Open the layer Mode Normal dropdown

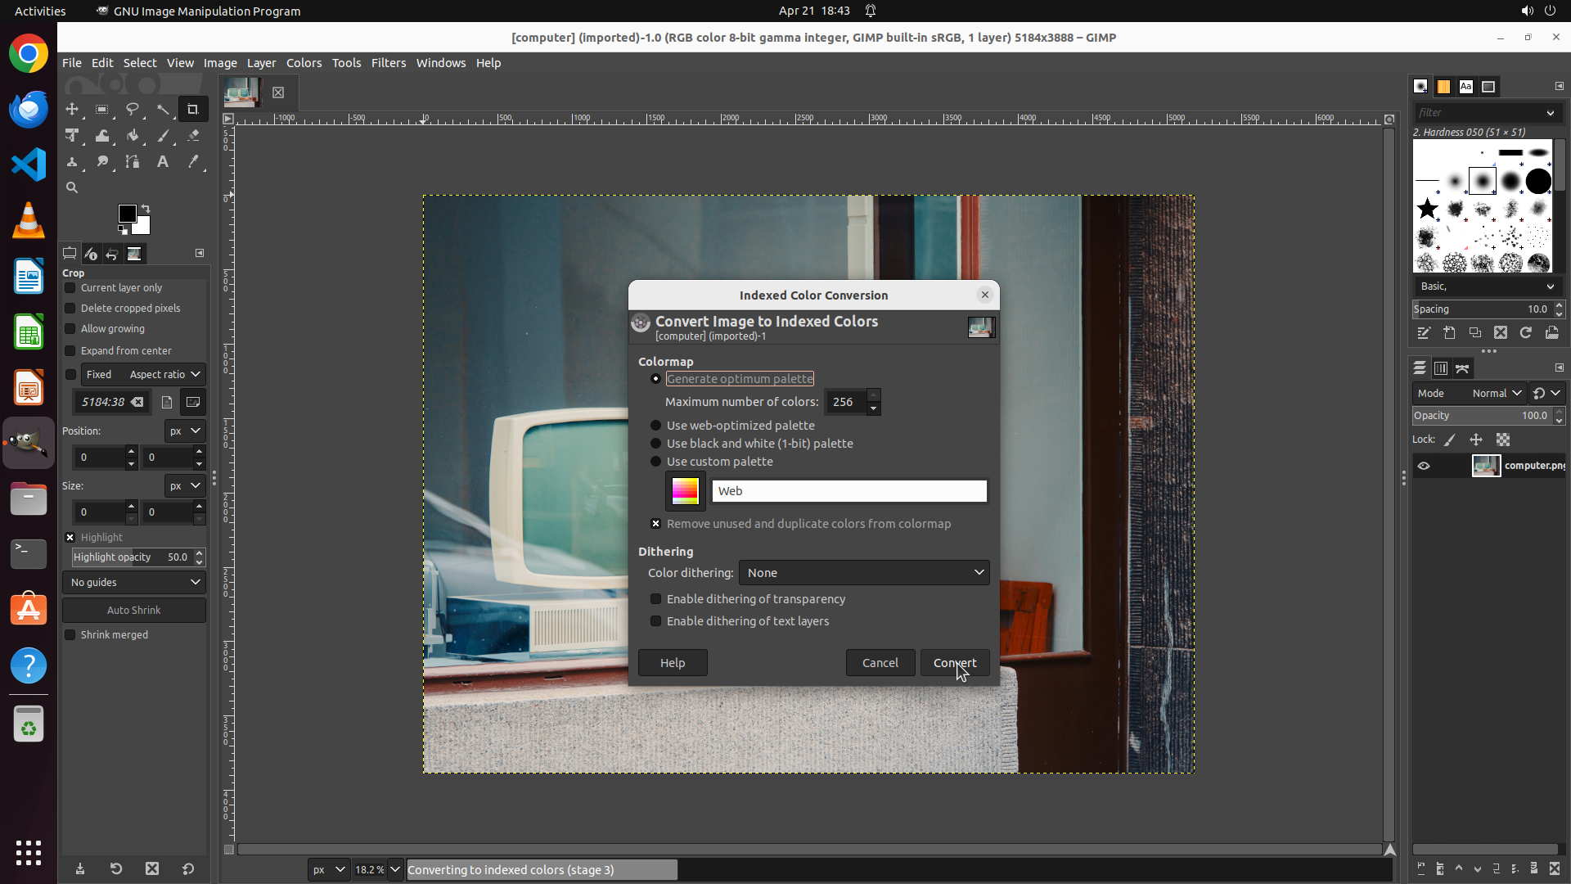[1495, 394]
